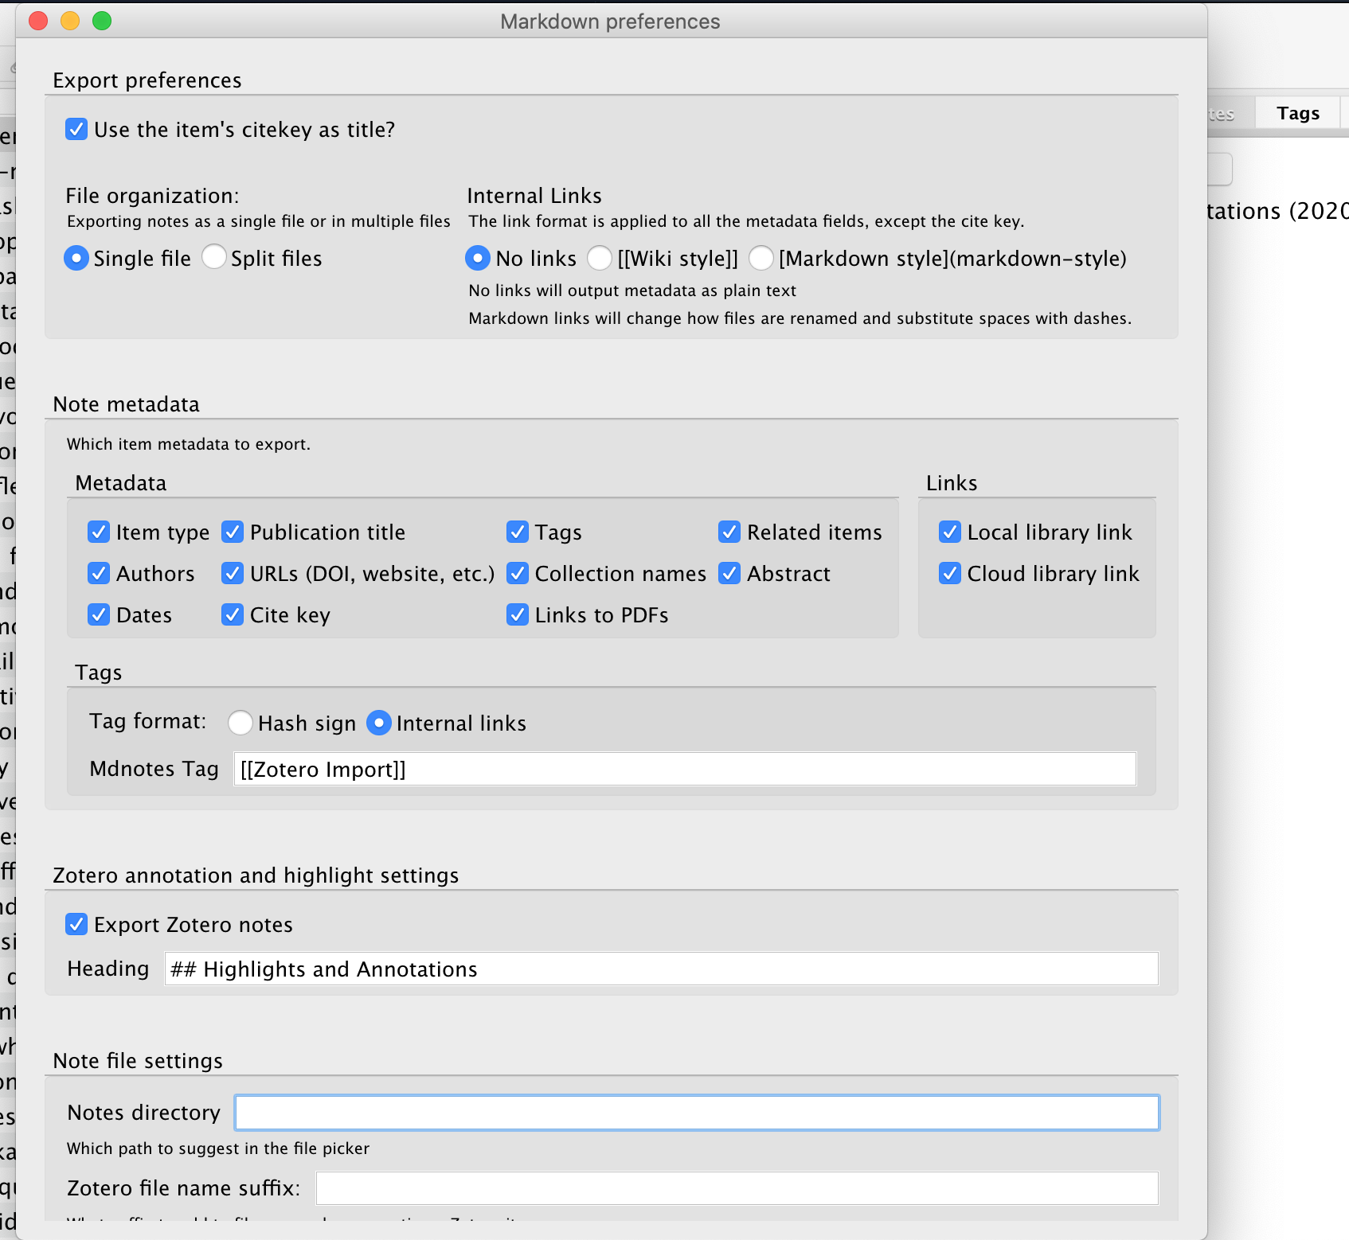1349x1240 pixels.
Task: Uncheck the "Authors" metadata option
Action: 99,573
